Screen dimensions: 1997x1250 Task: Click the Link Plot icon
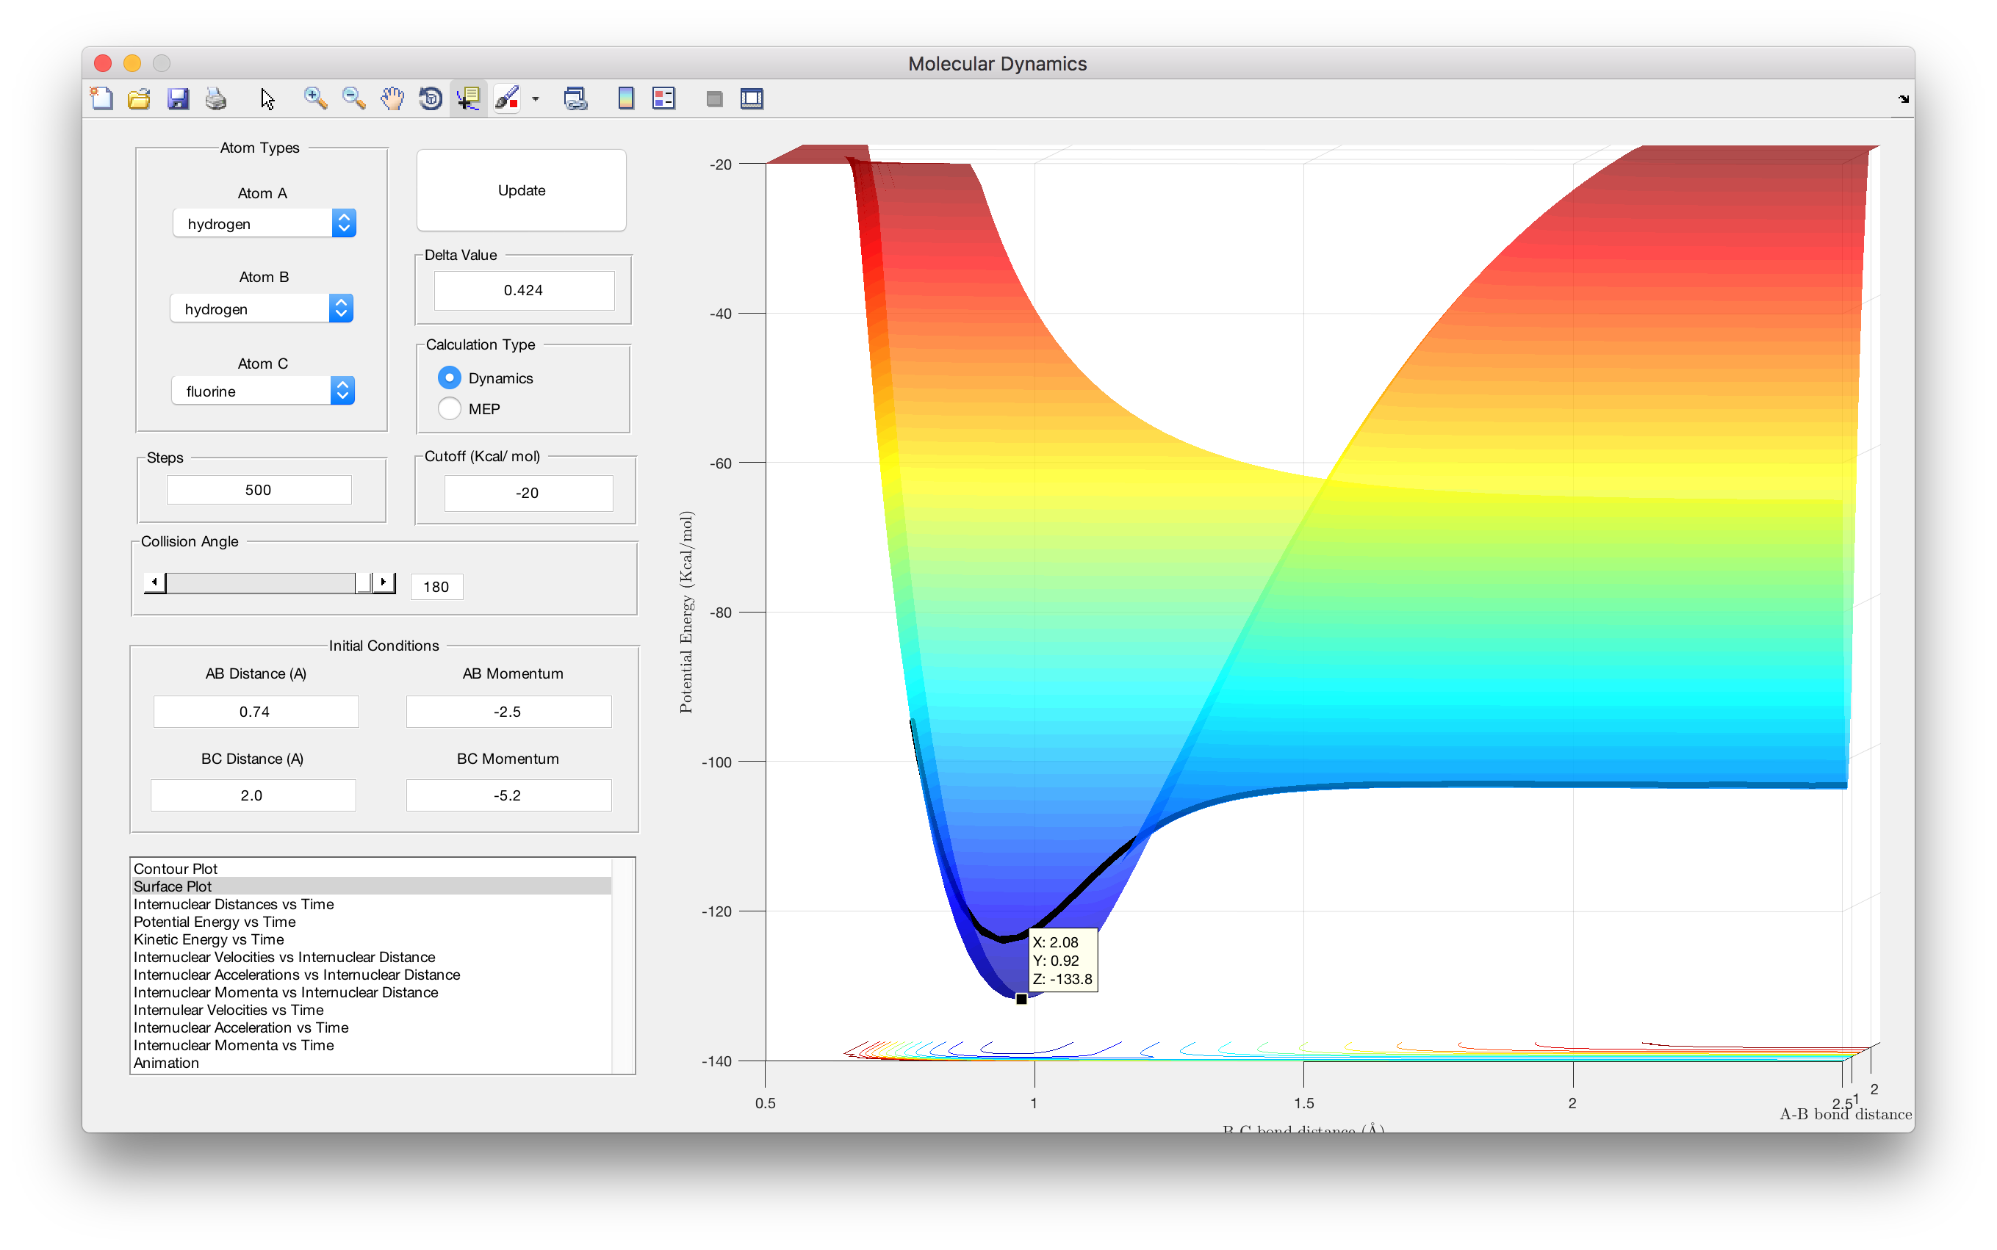[575, 99]
